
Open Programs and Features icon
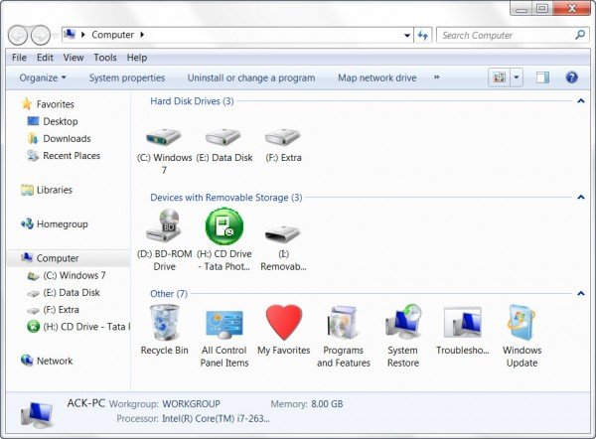pyautogui.click(x=343, y=323)
